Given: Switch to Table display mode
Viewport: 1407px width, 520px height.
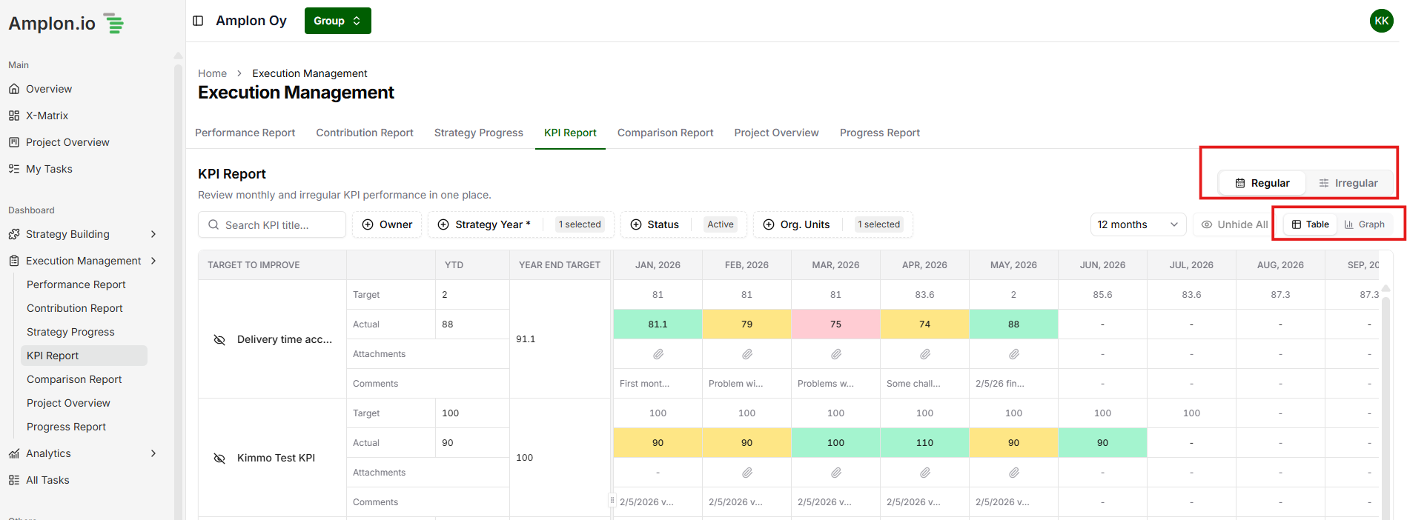Looking at the screenshot, I should 1310,224.
